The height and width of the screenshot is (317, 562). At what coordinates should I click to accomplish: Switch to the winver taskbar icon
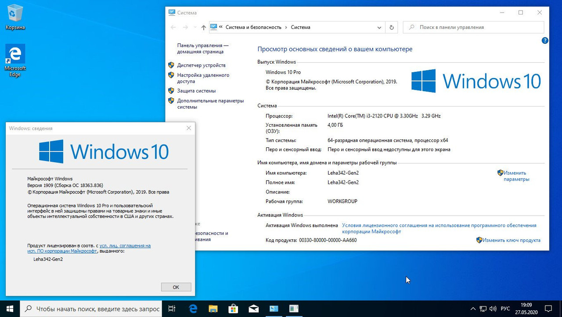pyautogui.click(x=294, y=309)
